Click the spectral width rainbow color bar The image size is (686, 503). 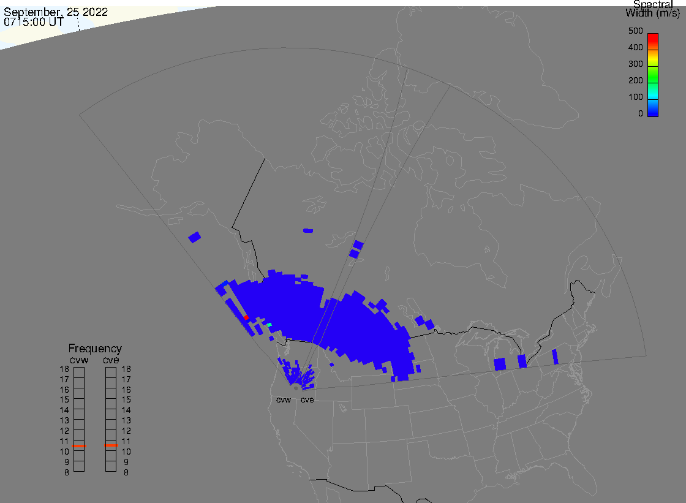(653, 75)
